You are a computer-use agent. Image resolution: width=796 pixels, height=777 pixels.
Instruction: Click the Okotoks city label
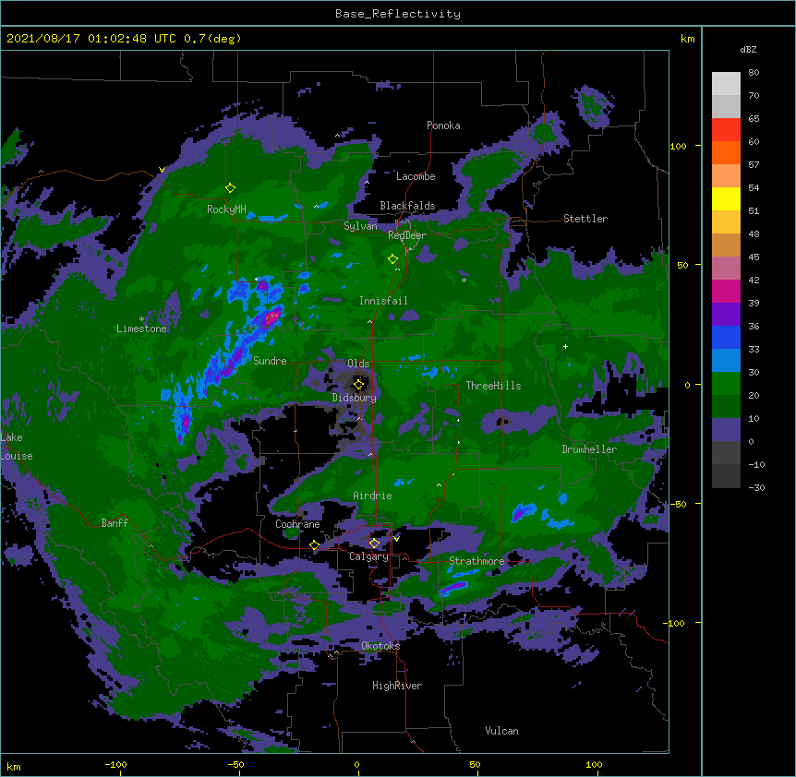click(x=380, y=646)
